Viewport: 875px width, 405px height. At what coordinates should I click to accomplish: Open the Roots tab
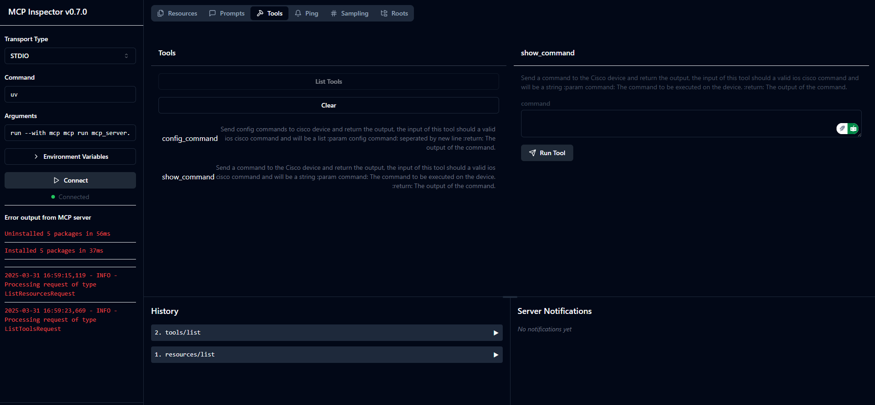(394, 13)
